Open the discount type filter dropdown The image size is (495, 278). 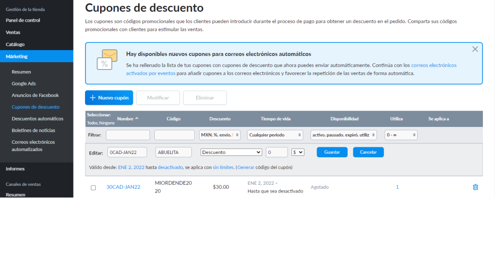[x=219, y=135]
